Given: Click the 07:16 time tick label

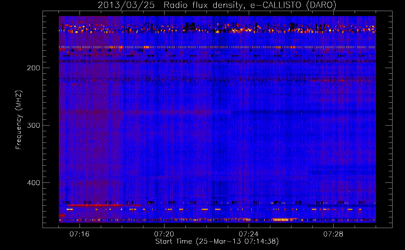Looking at the screenshot, I should pyautogui.click(x=80, y=234).
